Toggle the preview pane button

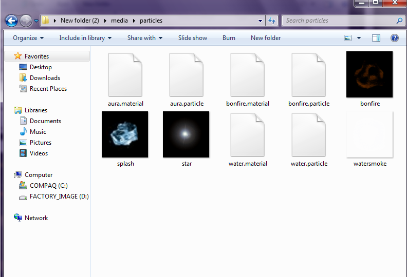(x=376, y=38)
